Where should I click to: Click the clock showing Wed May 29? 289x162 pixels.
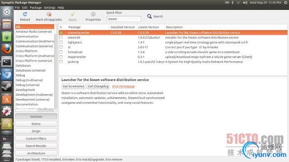tap(266, 2)
